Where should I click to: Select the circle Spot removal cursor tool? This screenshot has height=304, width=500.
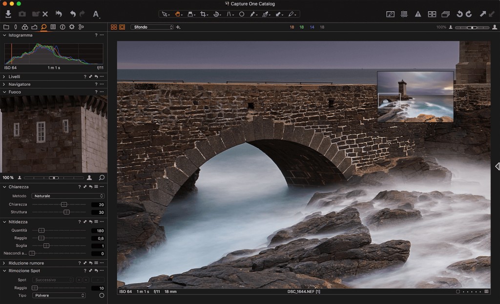242,14
